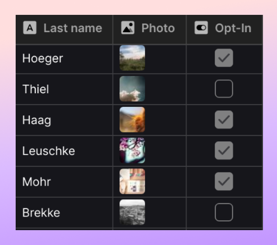277x245 pixels.
Task: View Leuschke's cherry blossom photo
Action: click(x=132, y=151)
